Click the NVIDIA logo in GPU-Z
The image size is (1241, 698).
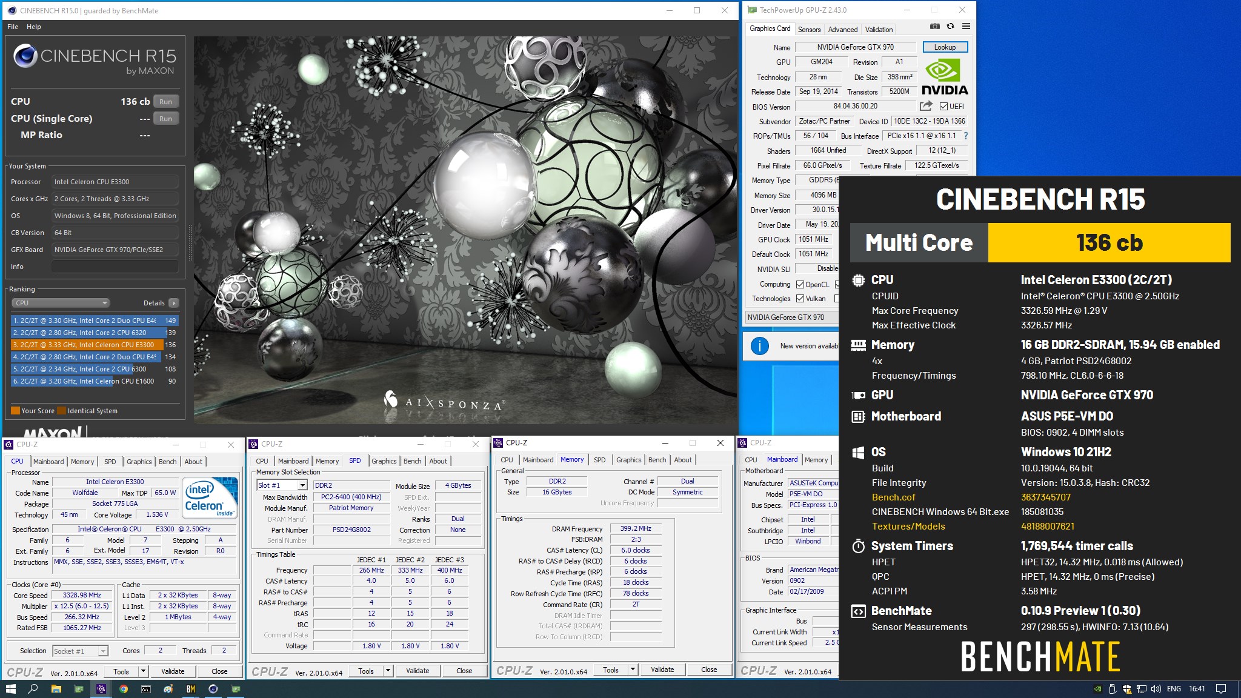(945, 78)
